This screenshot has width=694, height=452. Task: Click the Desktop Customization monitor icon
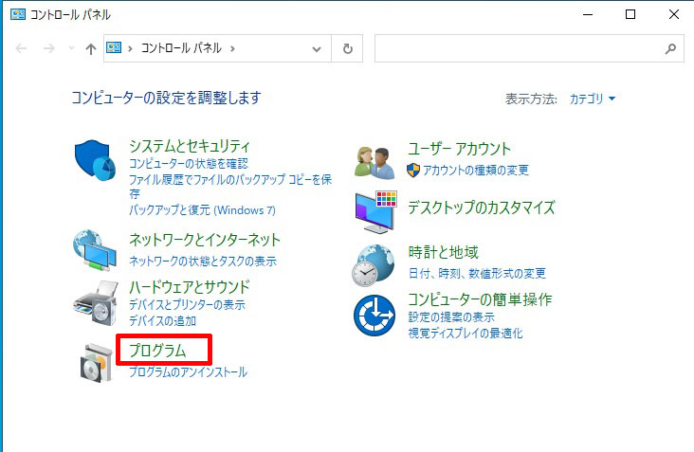click(x=374, y=211)
